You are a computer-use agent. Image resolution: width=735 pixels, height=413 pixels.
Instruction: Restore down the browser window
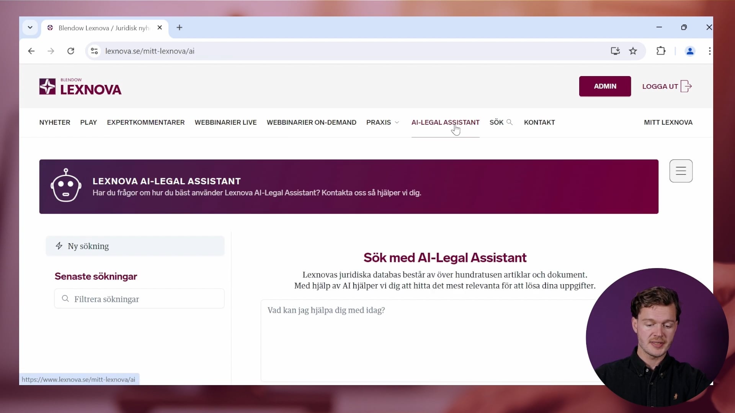684,27
